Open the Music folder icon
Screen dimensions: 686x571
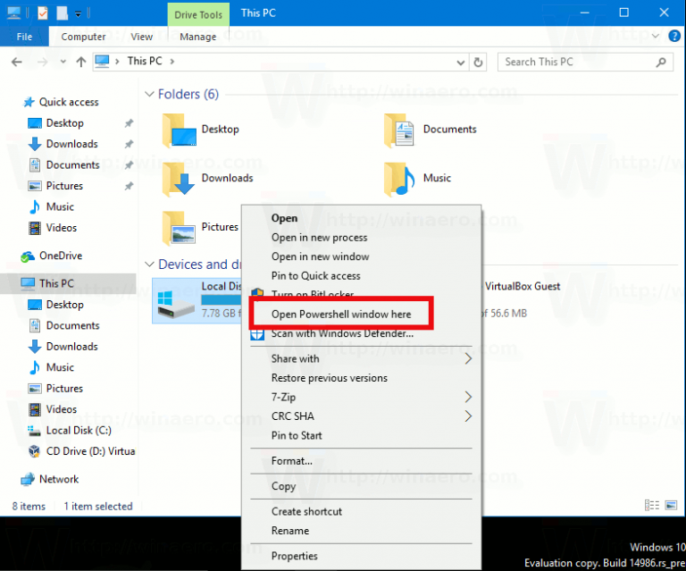(399, 179)
